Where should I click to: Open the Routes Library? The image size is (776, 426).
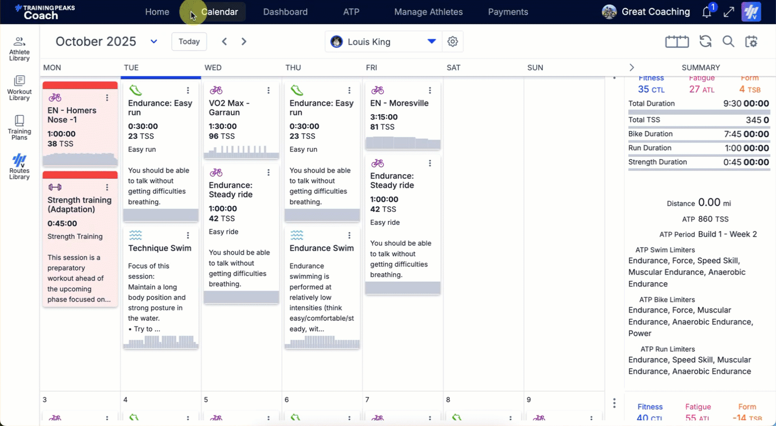coord(19,167)
